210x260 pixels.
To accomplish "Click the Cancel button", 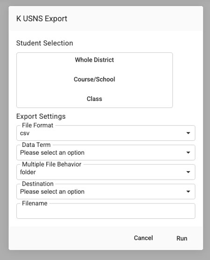I will click(x=143, y=238).
